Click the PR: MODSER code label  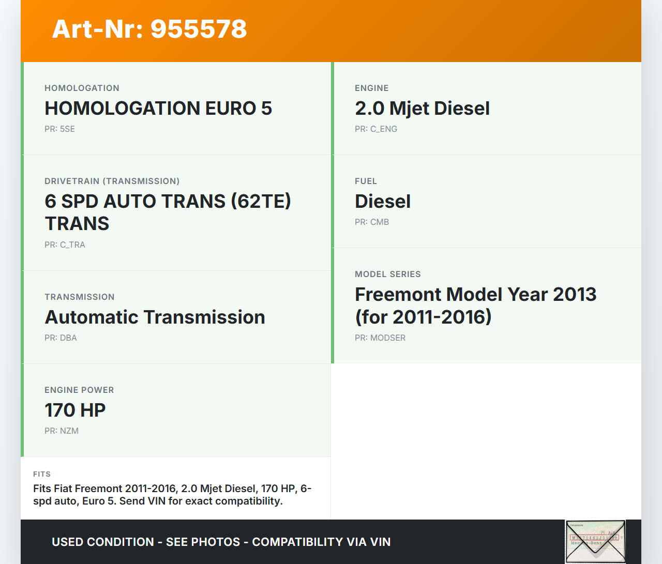coord(380,338)
